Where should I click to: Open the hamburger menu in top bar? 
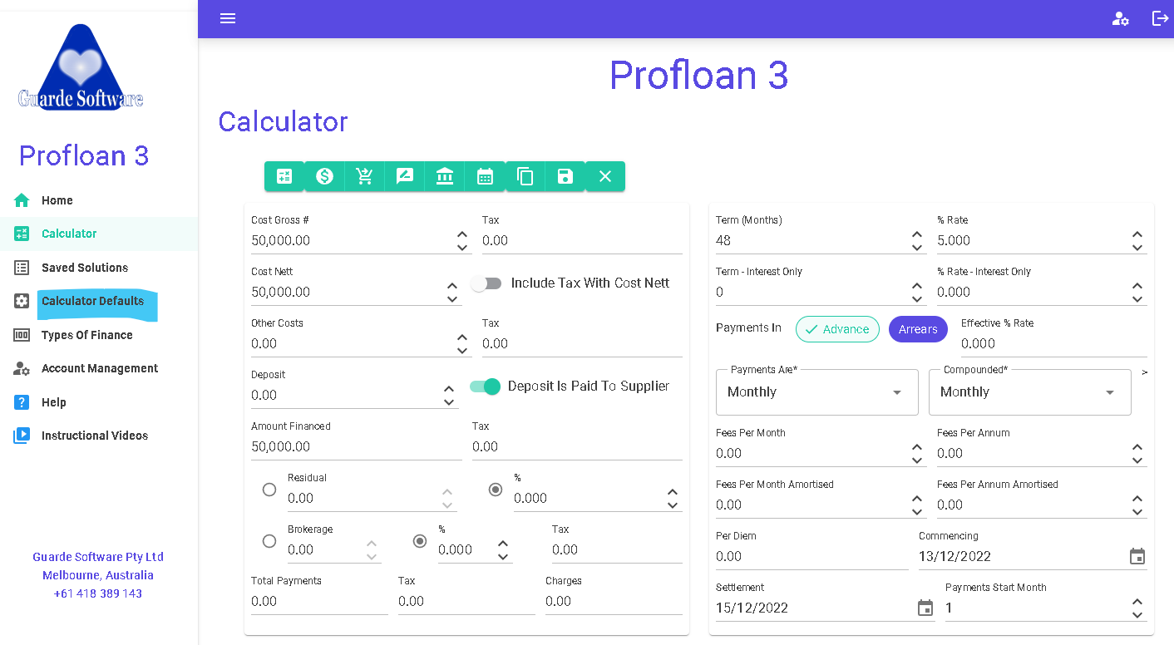coord(228,18)
